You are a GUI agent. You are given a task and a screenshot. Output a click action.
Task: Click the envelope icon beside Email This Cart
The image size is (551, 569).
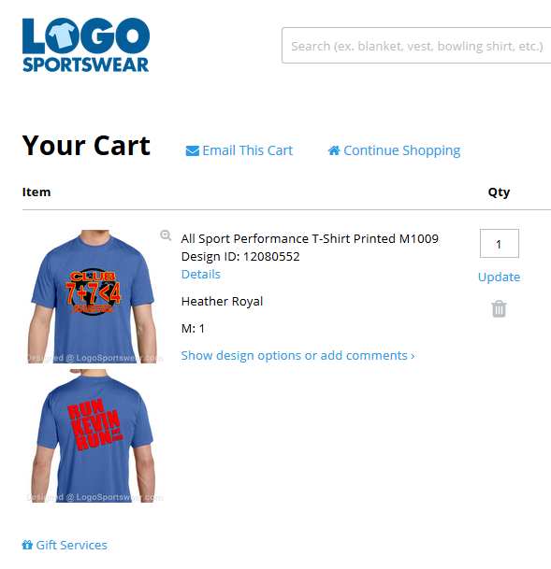192,150
